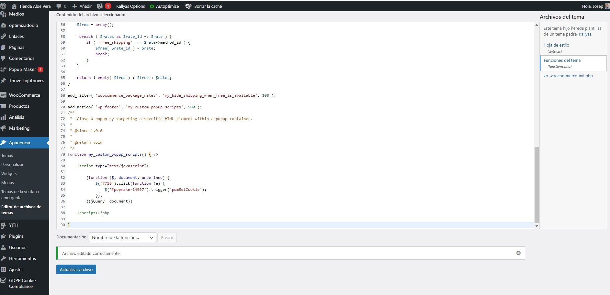The height and width of the screenshot is (295, 610).
Task: Click the optimizador.io sidebar icon
Action: [x=3, y=25]
